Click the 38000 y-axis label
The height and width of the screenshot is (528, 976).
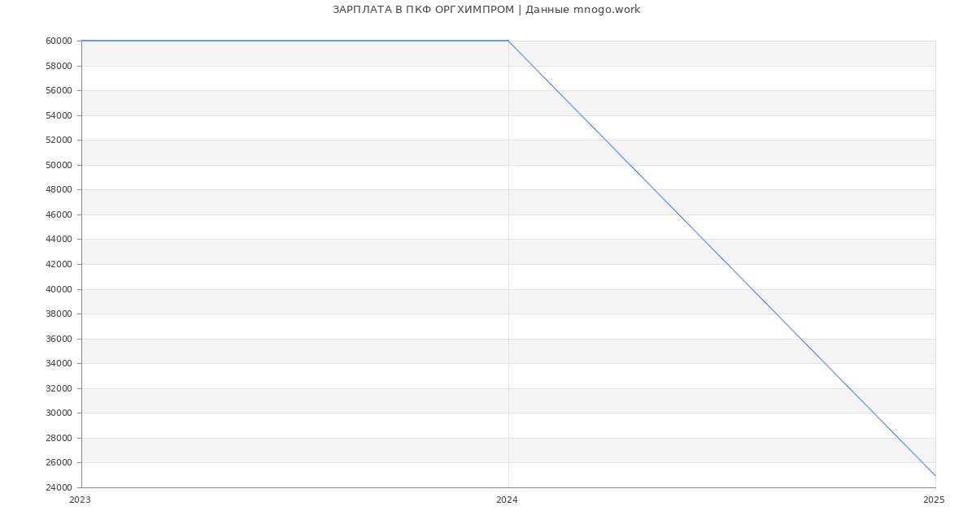[x=60, y=314]
